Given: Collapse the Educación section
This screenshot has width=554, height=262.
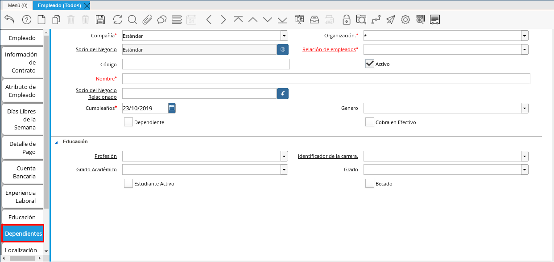Looking at the screenshot, I should (x=57, y=142).
